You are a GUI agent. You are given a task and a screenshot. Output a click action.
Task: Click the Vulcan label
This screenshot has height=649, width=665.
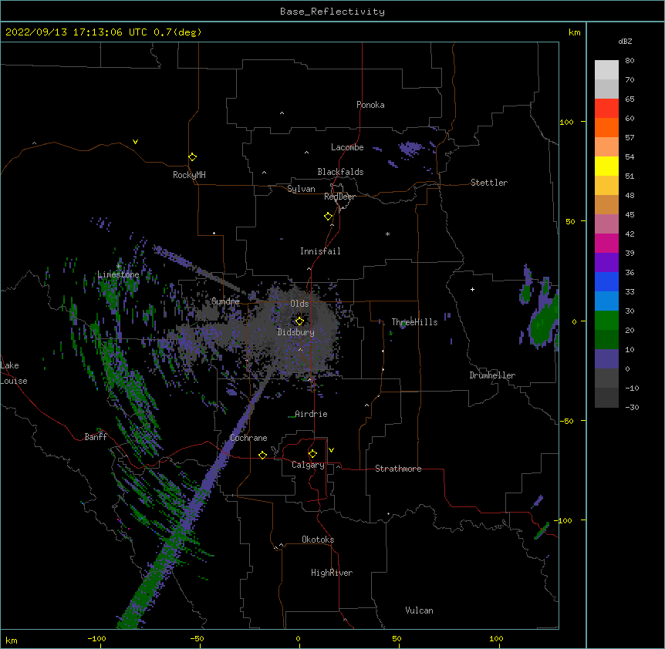419,610
